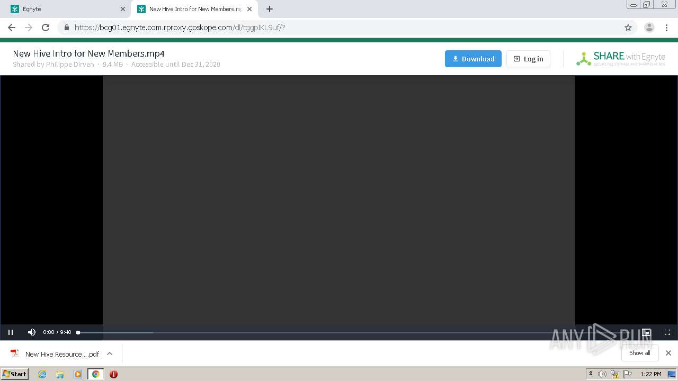Pause the video playback
Screen dimensions: 678x381
click(11, 332)
